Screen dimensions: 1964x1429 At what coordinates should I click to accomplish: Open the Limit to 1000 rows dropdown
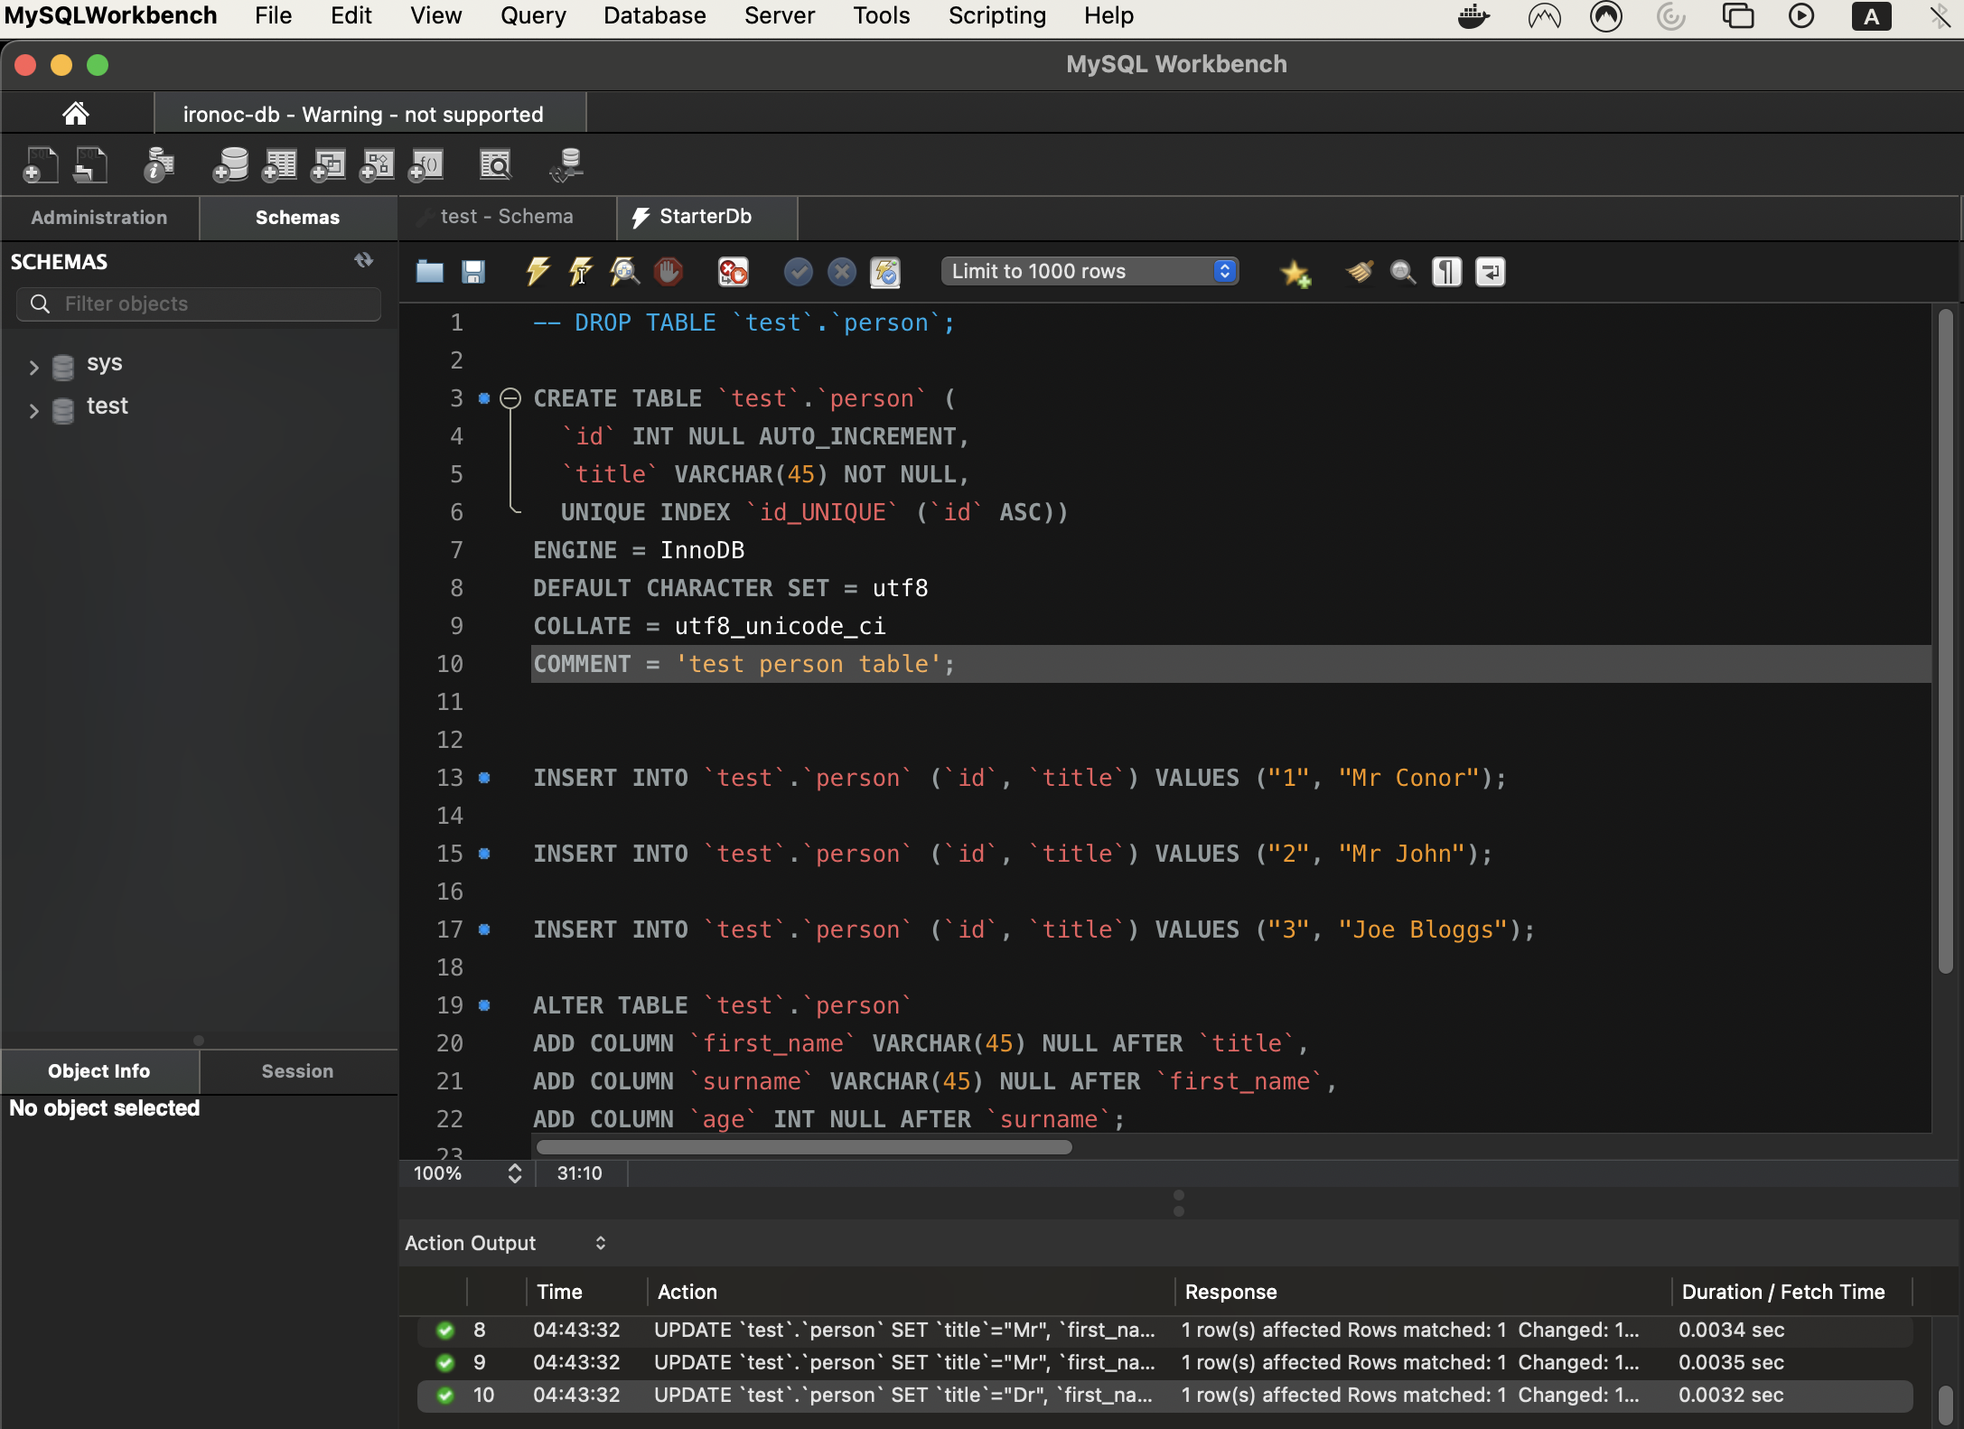click(x=1090, y=271)
